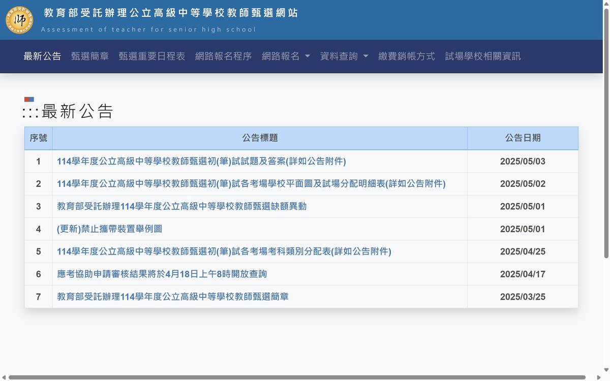The height and width of the screenshot is (381, 610).
Task: Click the date cell 2025/05/02
Action: pyautogui.click(x=523, y=184)
